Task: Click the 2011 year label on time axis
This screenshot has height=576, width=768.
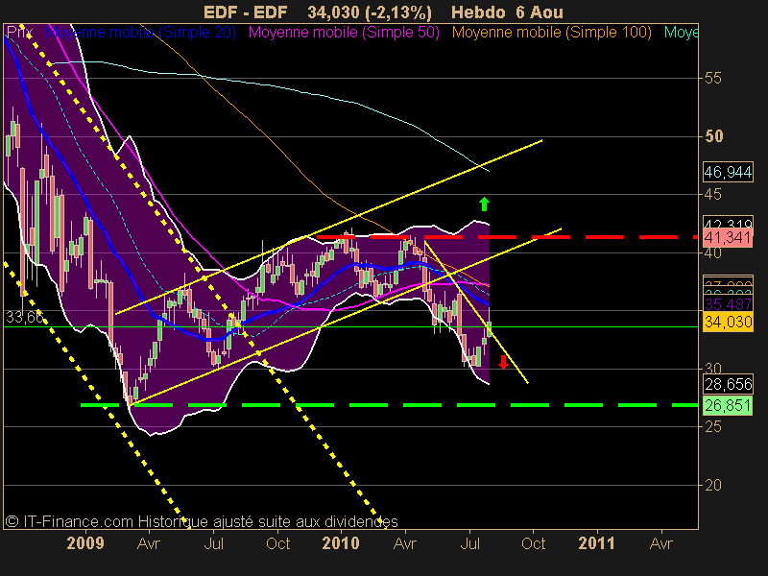Action: pyautogui.click(x=596, y=543)
